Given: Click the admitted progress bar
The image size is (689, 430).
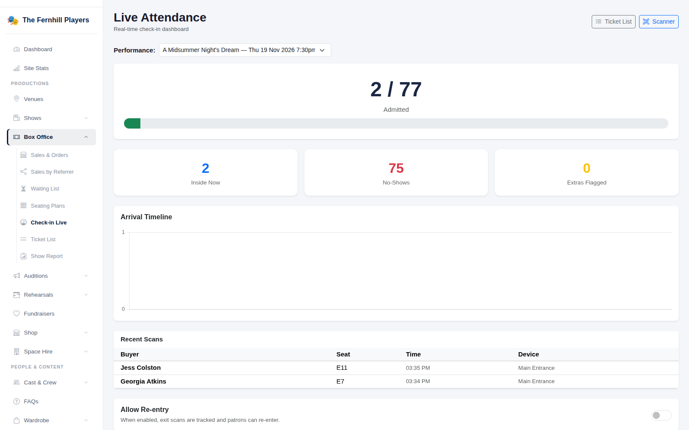Looking at the screenshot, I should (x=396, y=123).
